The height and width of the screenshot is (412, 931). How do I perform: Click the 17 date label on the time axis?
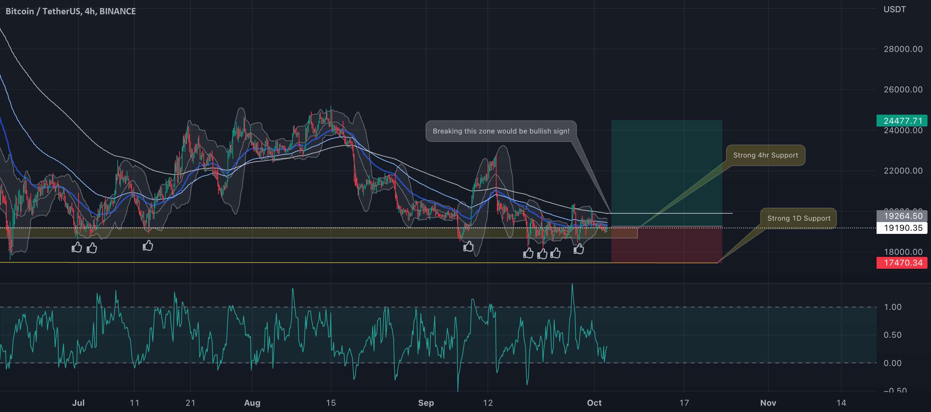coord(684,403)
